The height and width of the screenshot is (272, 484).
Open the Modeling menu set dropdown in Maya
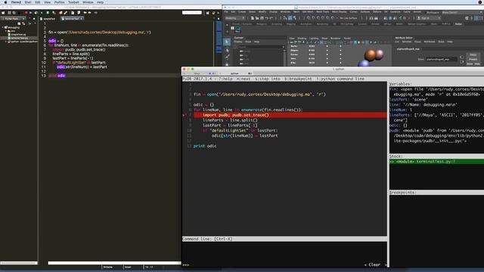pos(235,18)
